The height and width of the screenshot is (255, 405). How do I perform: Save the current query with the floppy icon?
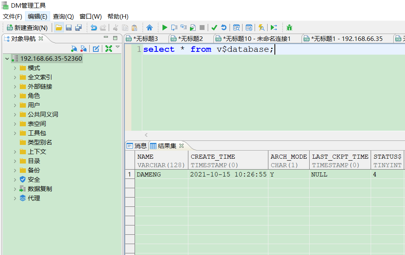[x=69, y=28]
